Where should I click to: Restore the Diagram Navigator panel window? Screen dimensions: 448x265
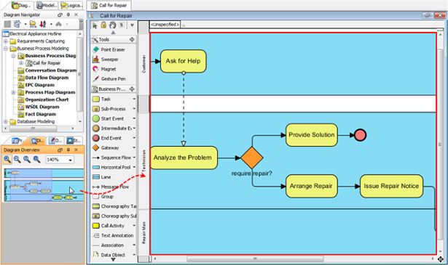60,15
